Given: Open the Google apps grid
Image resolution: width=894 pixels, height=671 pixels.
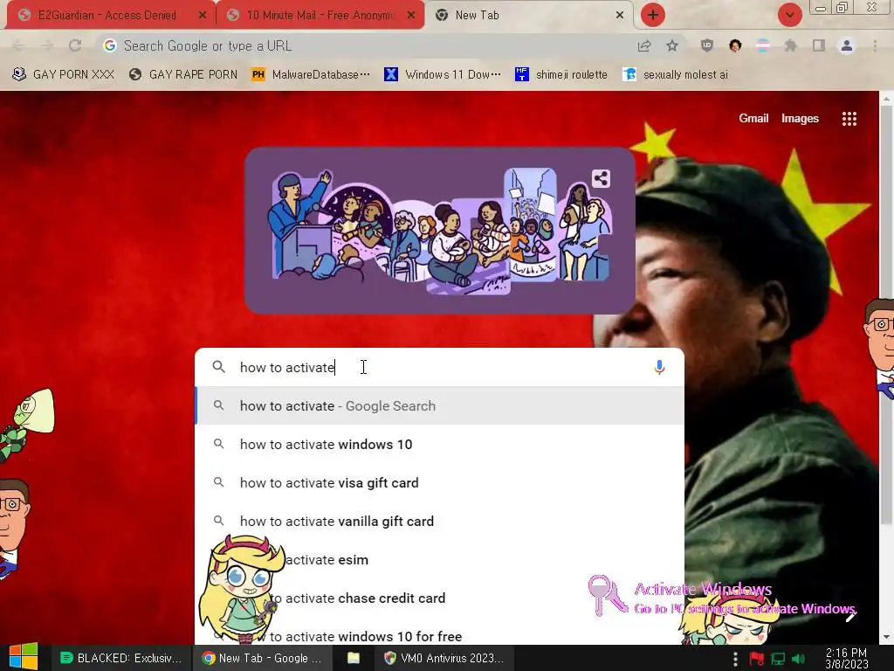Looking at the screenshot, I should pos(849,118).
